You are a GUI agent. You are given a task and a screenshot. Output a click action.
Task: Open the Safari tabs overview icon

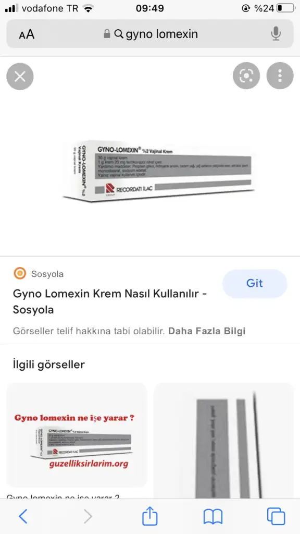[x=276, y=516]
